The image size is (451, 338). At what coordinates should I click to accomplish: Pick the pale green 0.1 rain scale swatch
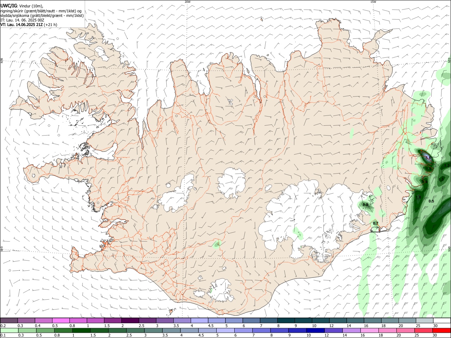coord(9,330)
